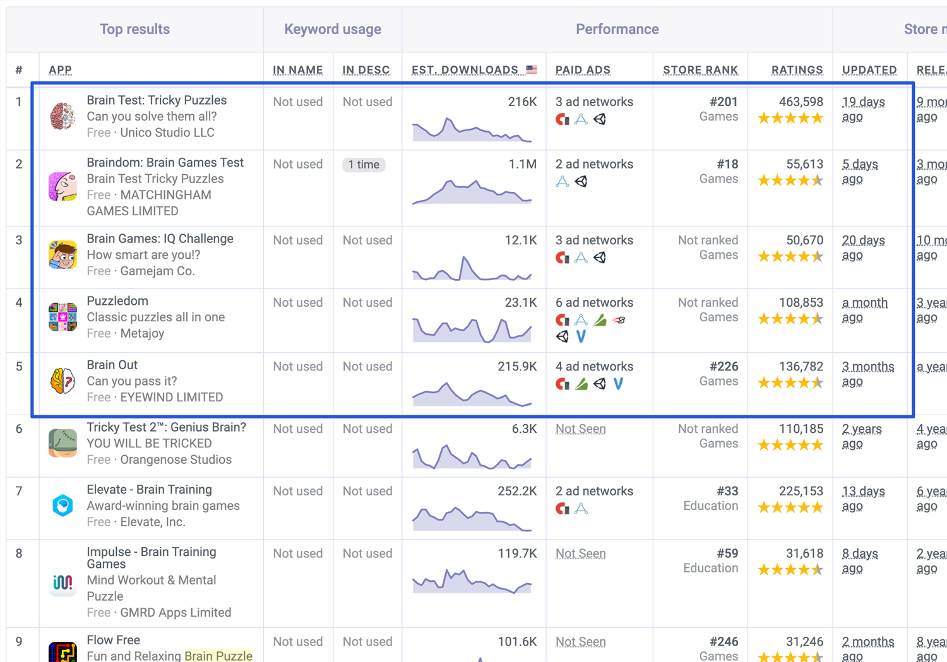
Task: Sort by the STORE RANK column header
Action: click(700, 69)
